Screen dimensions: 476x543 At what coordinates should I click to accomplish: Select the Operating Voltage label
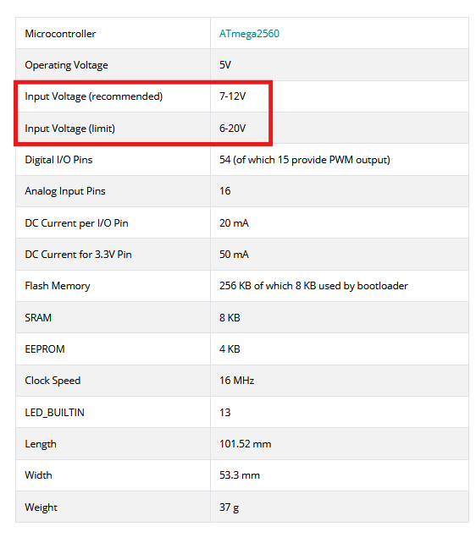pos(66,65)
